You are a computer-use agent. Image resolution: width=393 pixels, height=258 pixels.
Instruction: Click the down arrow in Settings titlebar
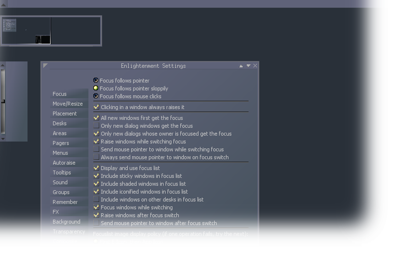click(249, 66)
